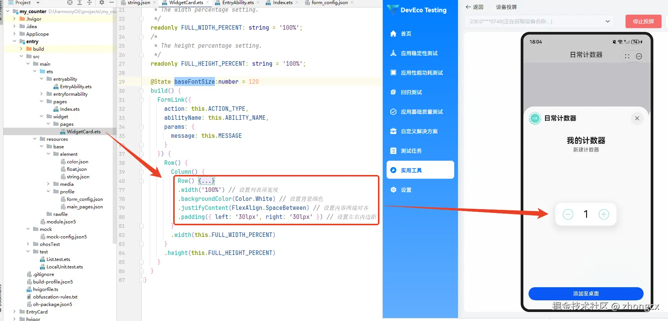Viewport: 668px width, 321px height.
Task: Select 实用工具 in sidebar
Action: (420, 170)
